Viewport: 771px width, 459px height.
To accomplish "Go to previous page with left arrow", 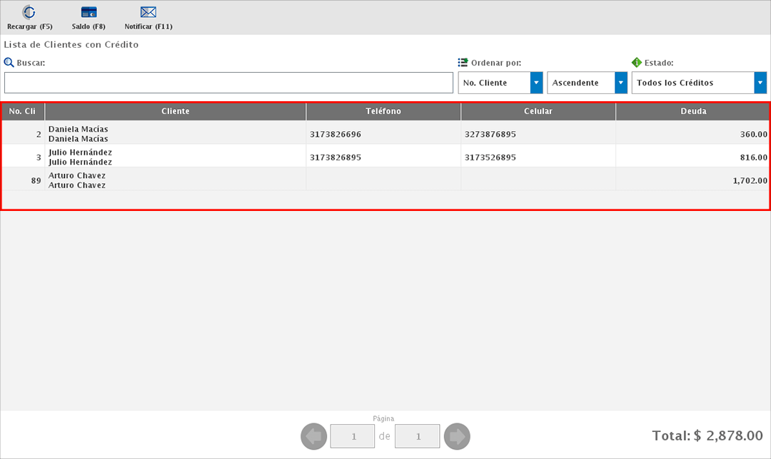I will [313, 436].
